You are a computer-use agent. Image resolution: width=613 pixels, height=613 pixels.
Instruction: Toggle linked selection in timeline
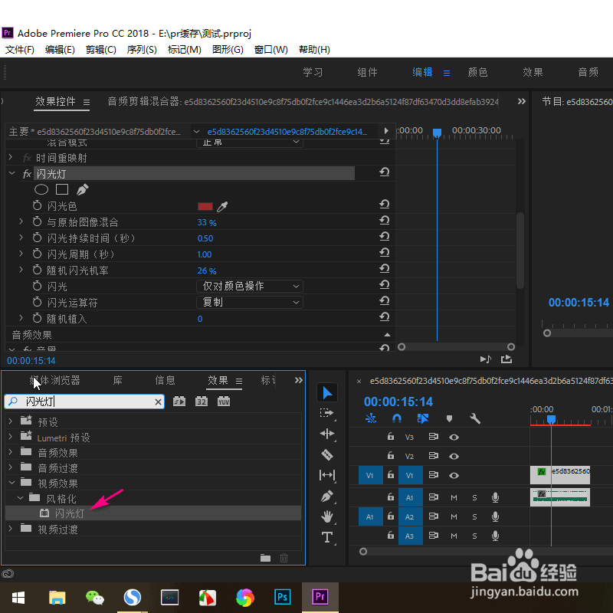(423, 418)
